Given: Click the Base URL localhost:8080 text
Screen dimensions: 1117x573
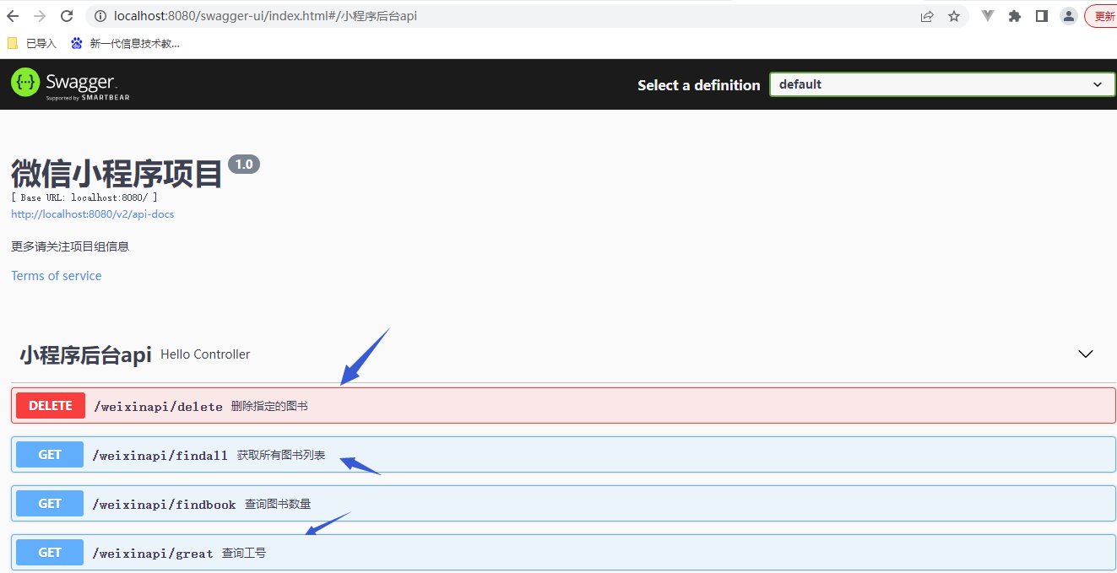Looking at the screenshot, I should click(84, 197).
